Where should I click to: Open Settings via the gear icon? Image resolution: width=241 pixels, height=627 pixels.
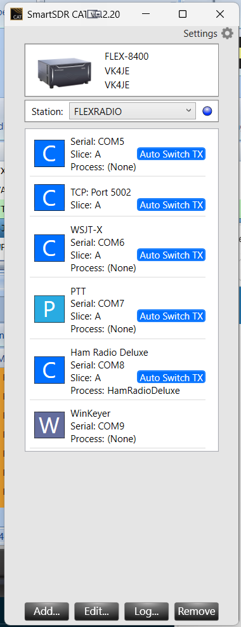coord(228,34)
